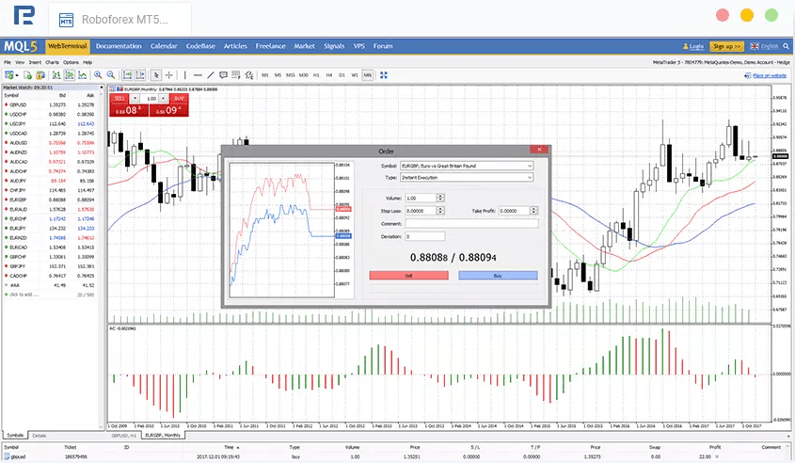Open the trade history toolbar icon
Image resolution: width=795 pixels, height=463 pixels.
[40, 75]
